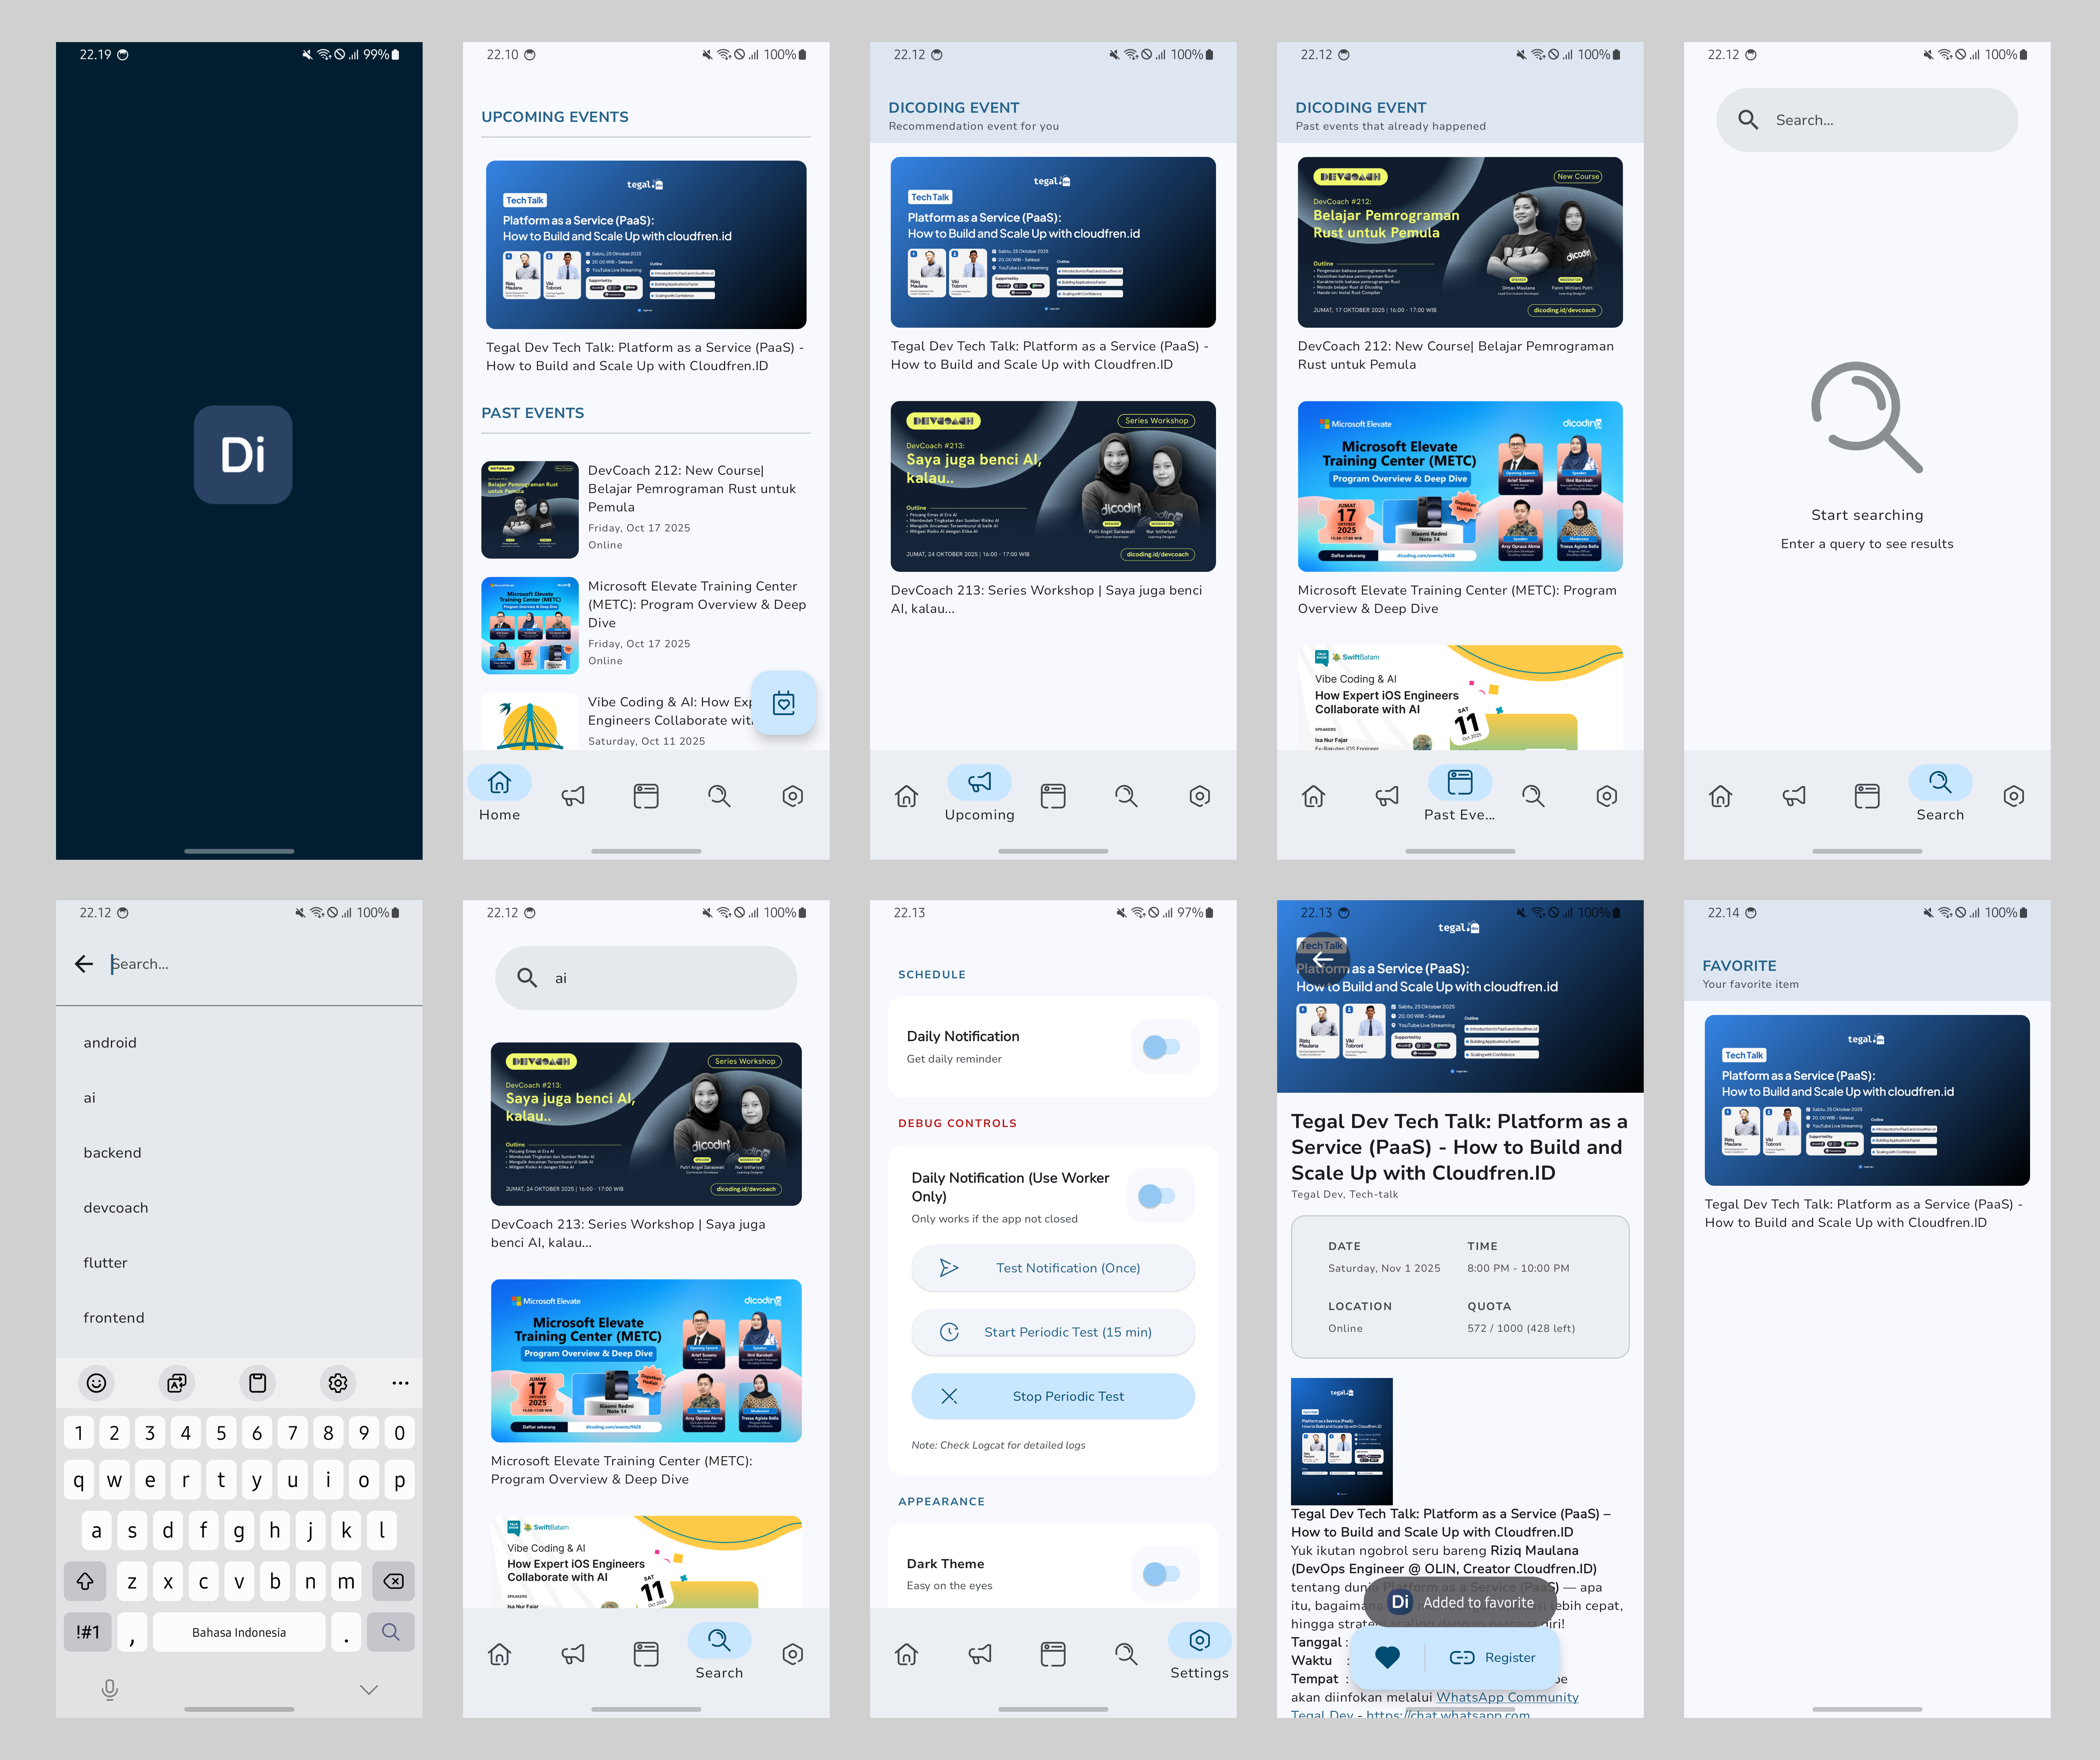Viewport: 2100px width, 1760px height.
Task: Switch to the labeled 'Upcoming' bottom tab
Action: tap(979, 795)
